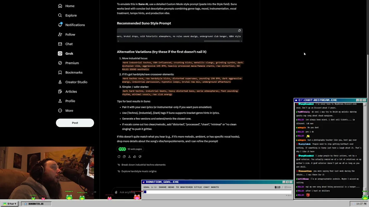Viewport: 369px width, 207px height.
Task: Open the 10 web pages sources
Action: [130, 149]
